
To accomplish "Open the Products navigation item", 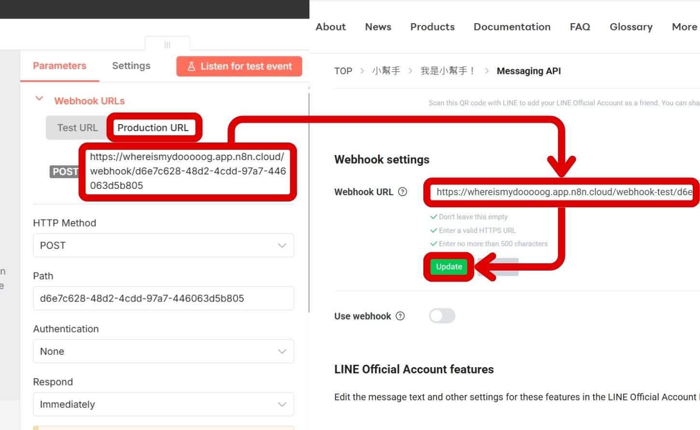I will 432,27.
